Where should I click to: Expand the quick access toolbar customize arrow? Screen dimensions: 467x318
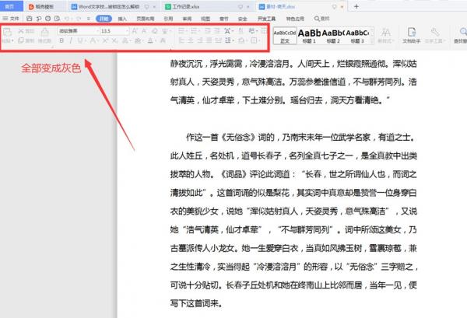tap(89, 19)
